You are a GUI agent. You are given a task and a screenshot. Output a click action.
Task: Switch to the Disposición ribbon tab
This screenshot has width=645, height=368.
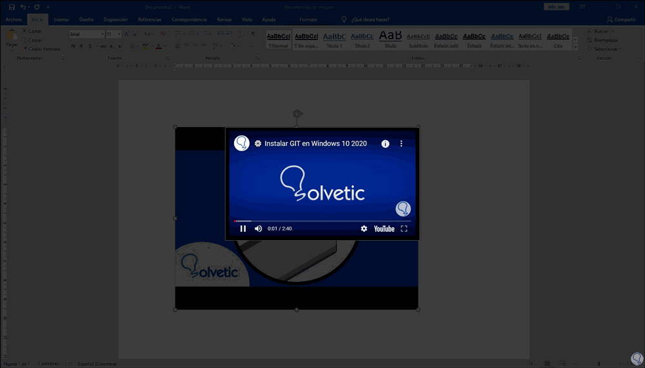coord(115,19)
